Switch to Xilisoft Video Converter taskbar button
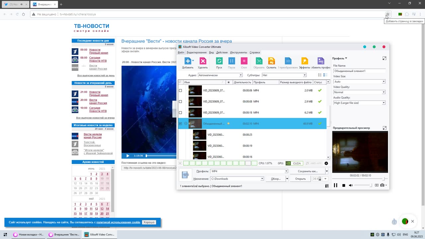 99,234
